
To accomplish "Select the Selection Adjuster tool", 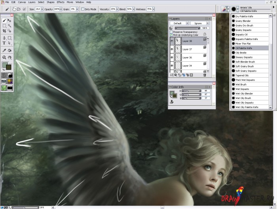I will click(x=9, y=31).
